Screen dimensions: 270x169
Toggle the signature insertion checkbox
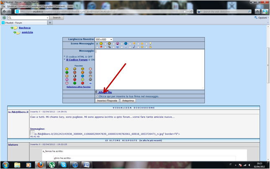pos(97,96)
